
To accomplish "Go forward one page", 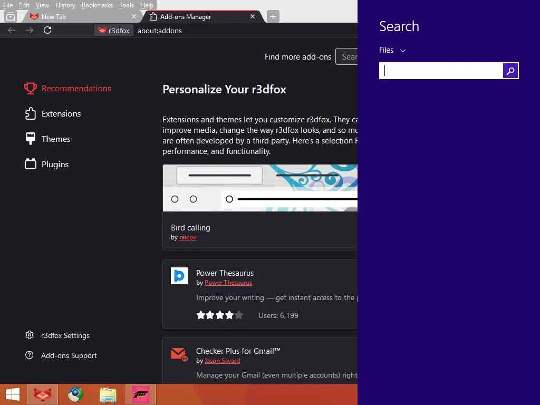I will click(x=30, y=30).
